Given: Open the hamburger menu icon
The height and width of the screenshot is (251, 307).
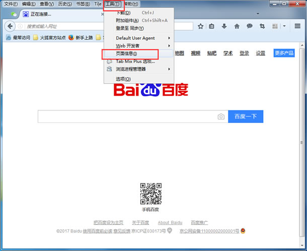Looking at the screenshot, I should click(297, 26).
